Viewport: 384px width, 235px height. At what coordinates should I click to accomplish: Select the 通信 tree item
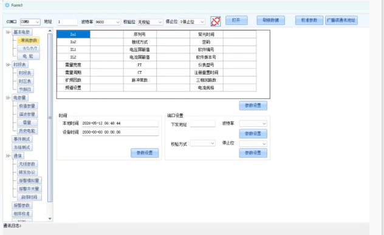click(x=18, y=155)
